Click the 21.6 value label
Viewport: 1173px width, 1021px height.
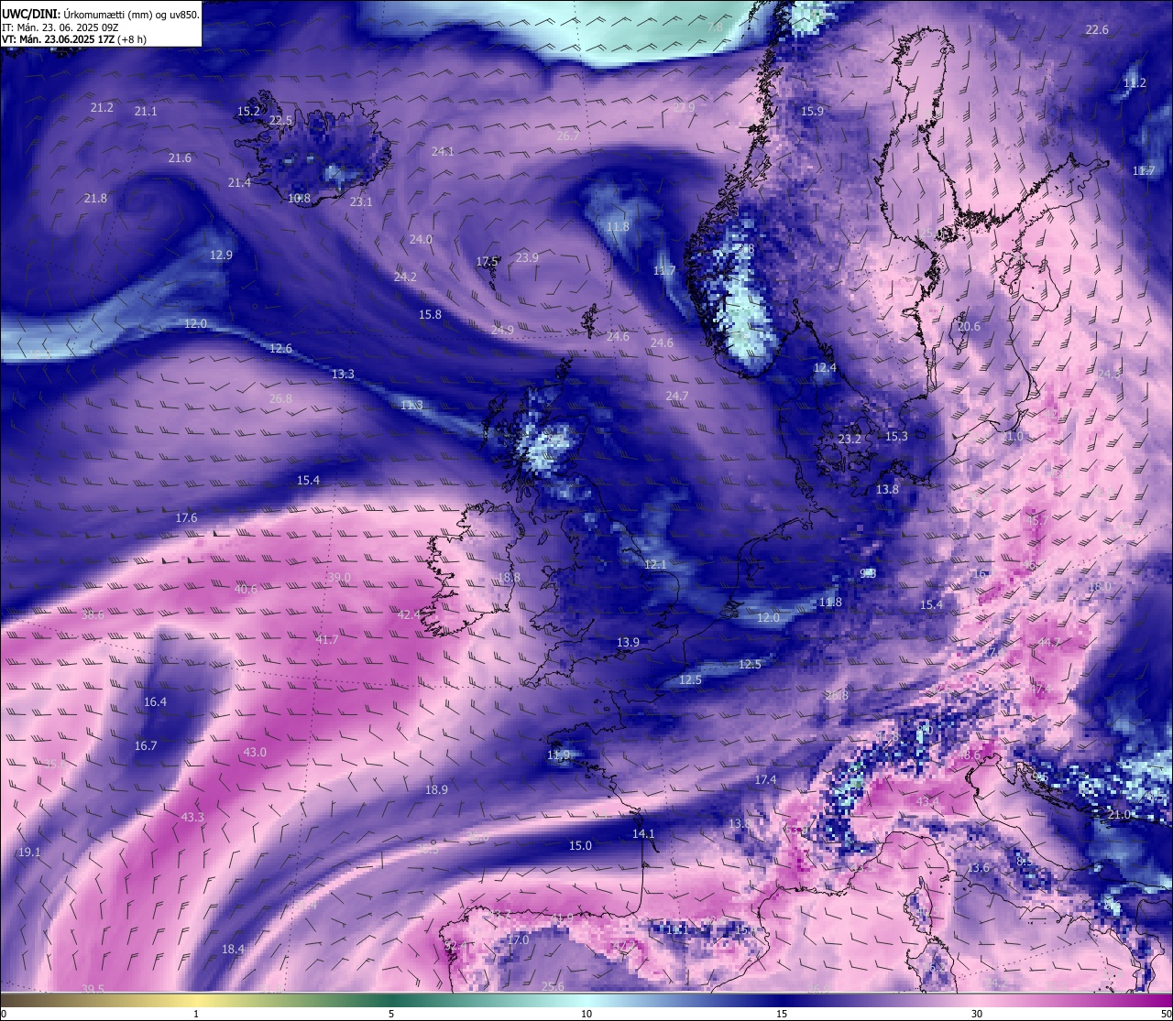pos(180,158)
